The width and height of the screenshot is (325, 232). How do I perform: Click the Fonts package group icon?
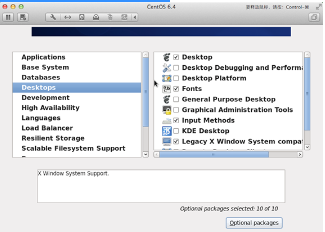click(167, 89)
